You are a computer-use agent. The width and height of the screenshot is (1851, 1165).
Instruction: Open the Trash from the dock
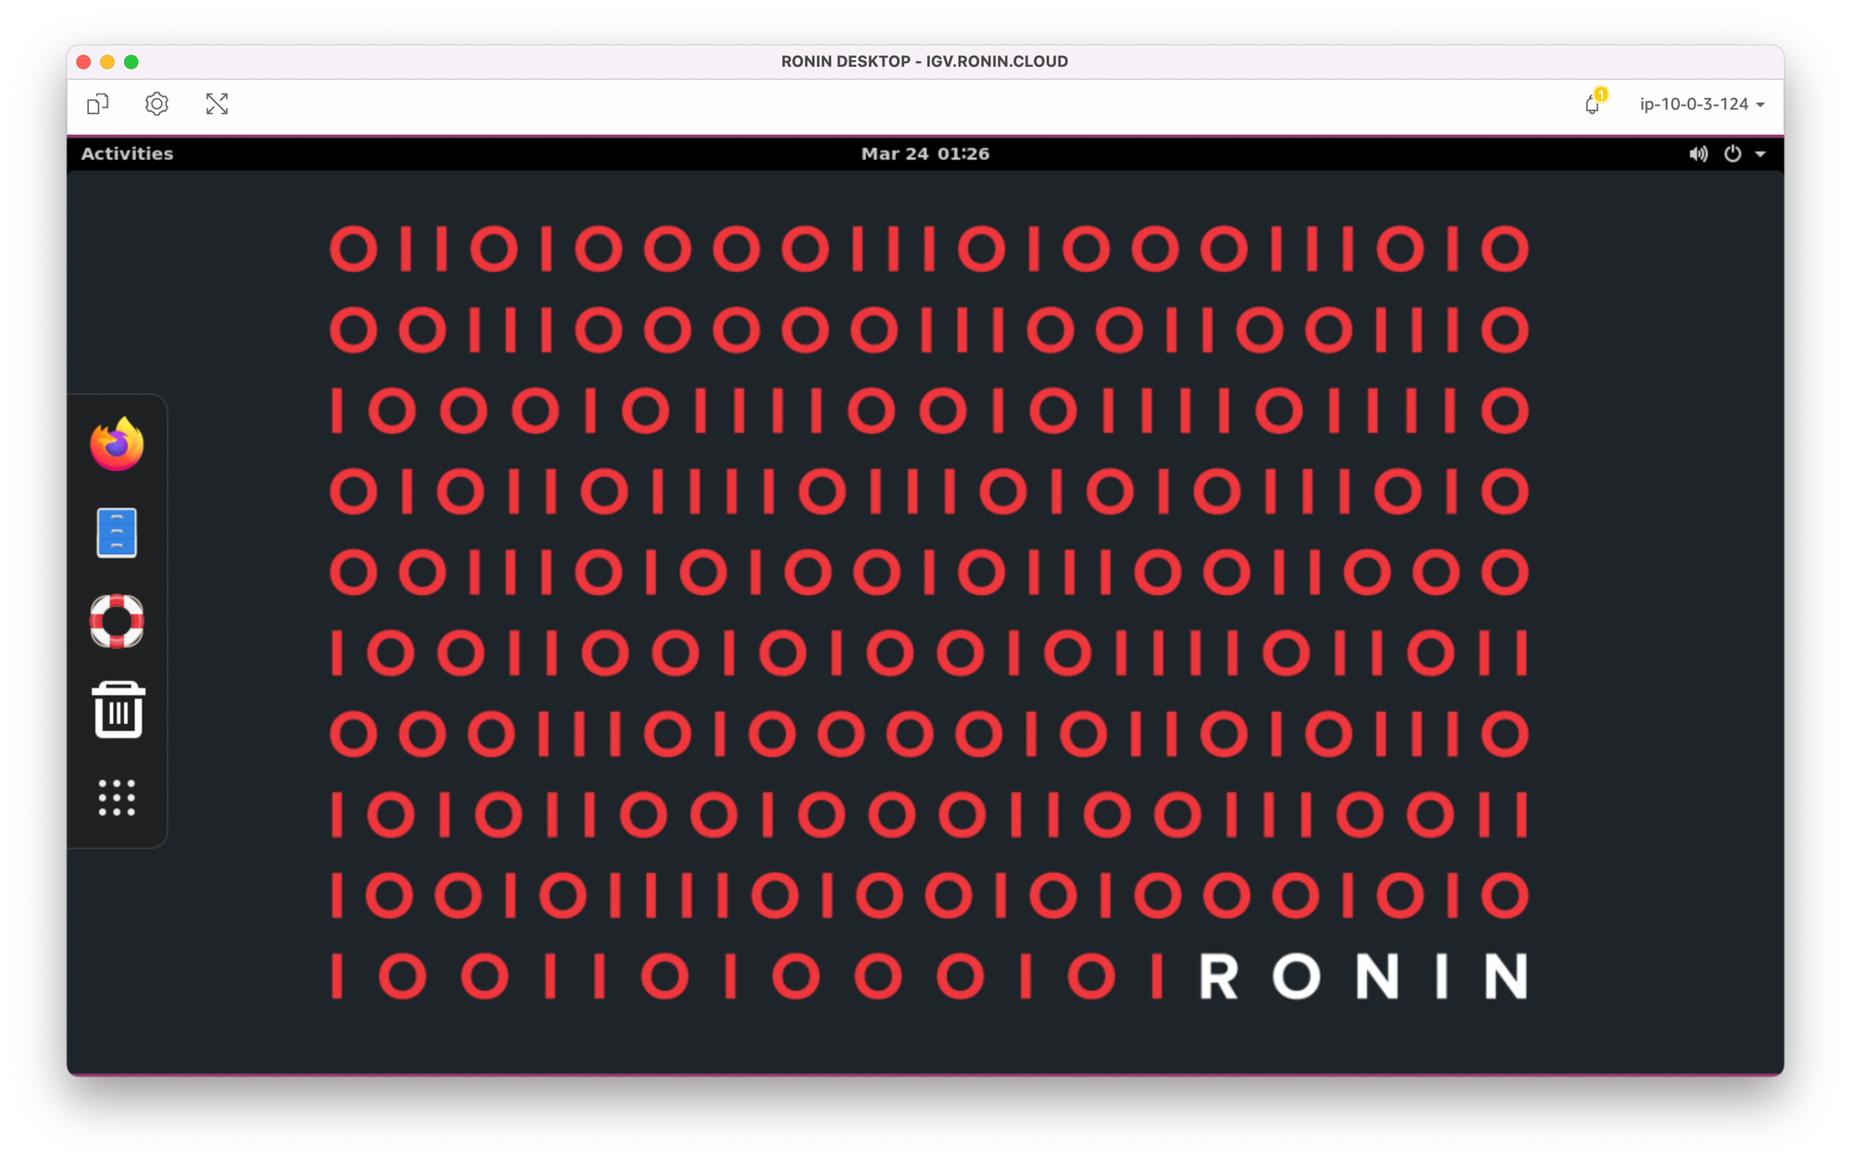pyautogui.click(x=118, y=710)
